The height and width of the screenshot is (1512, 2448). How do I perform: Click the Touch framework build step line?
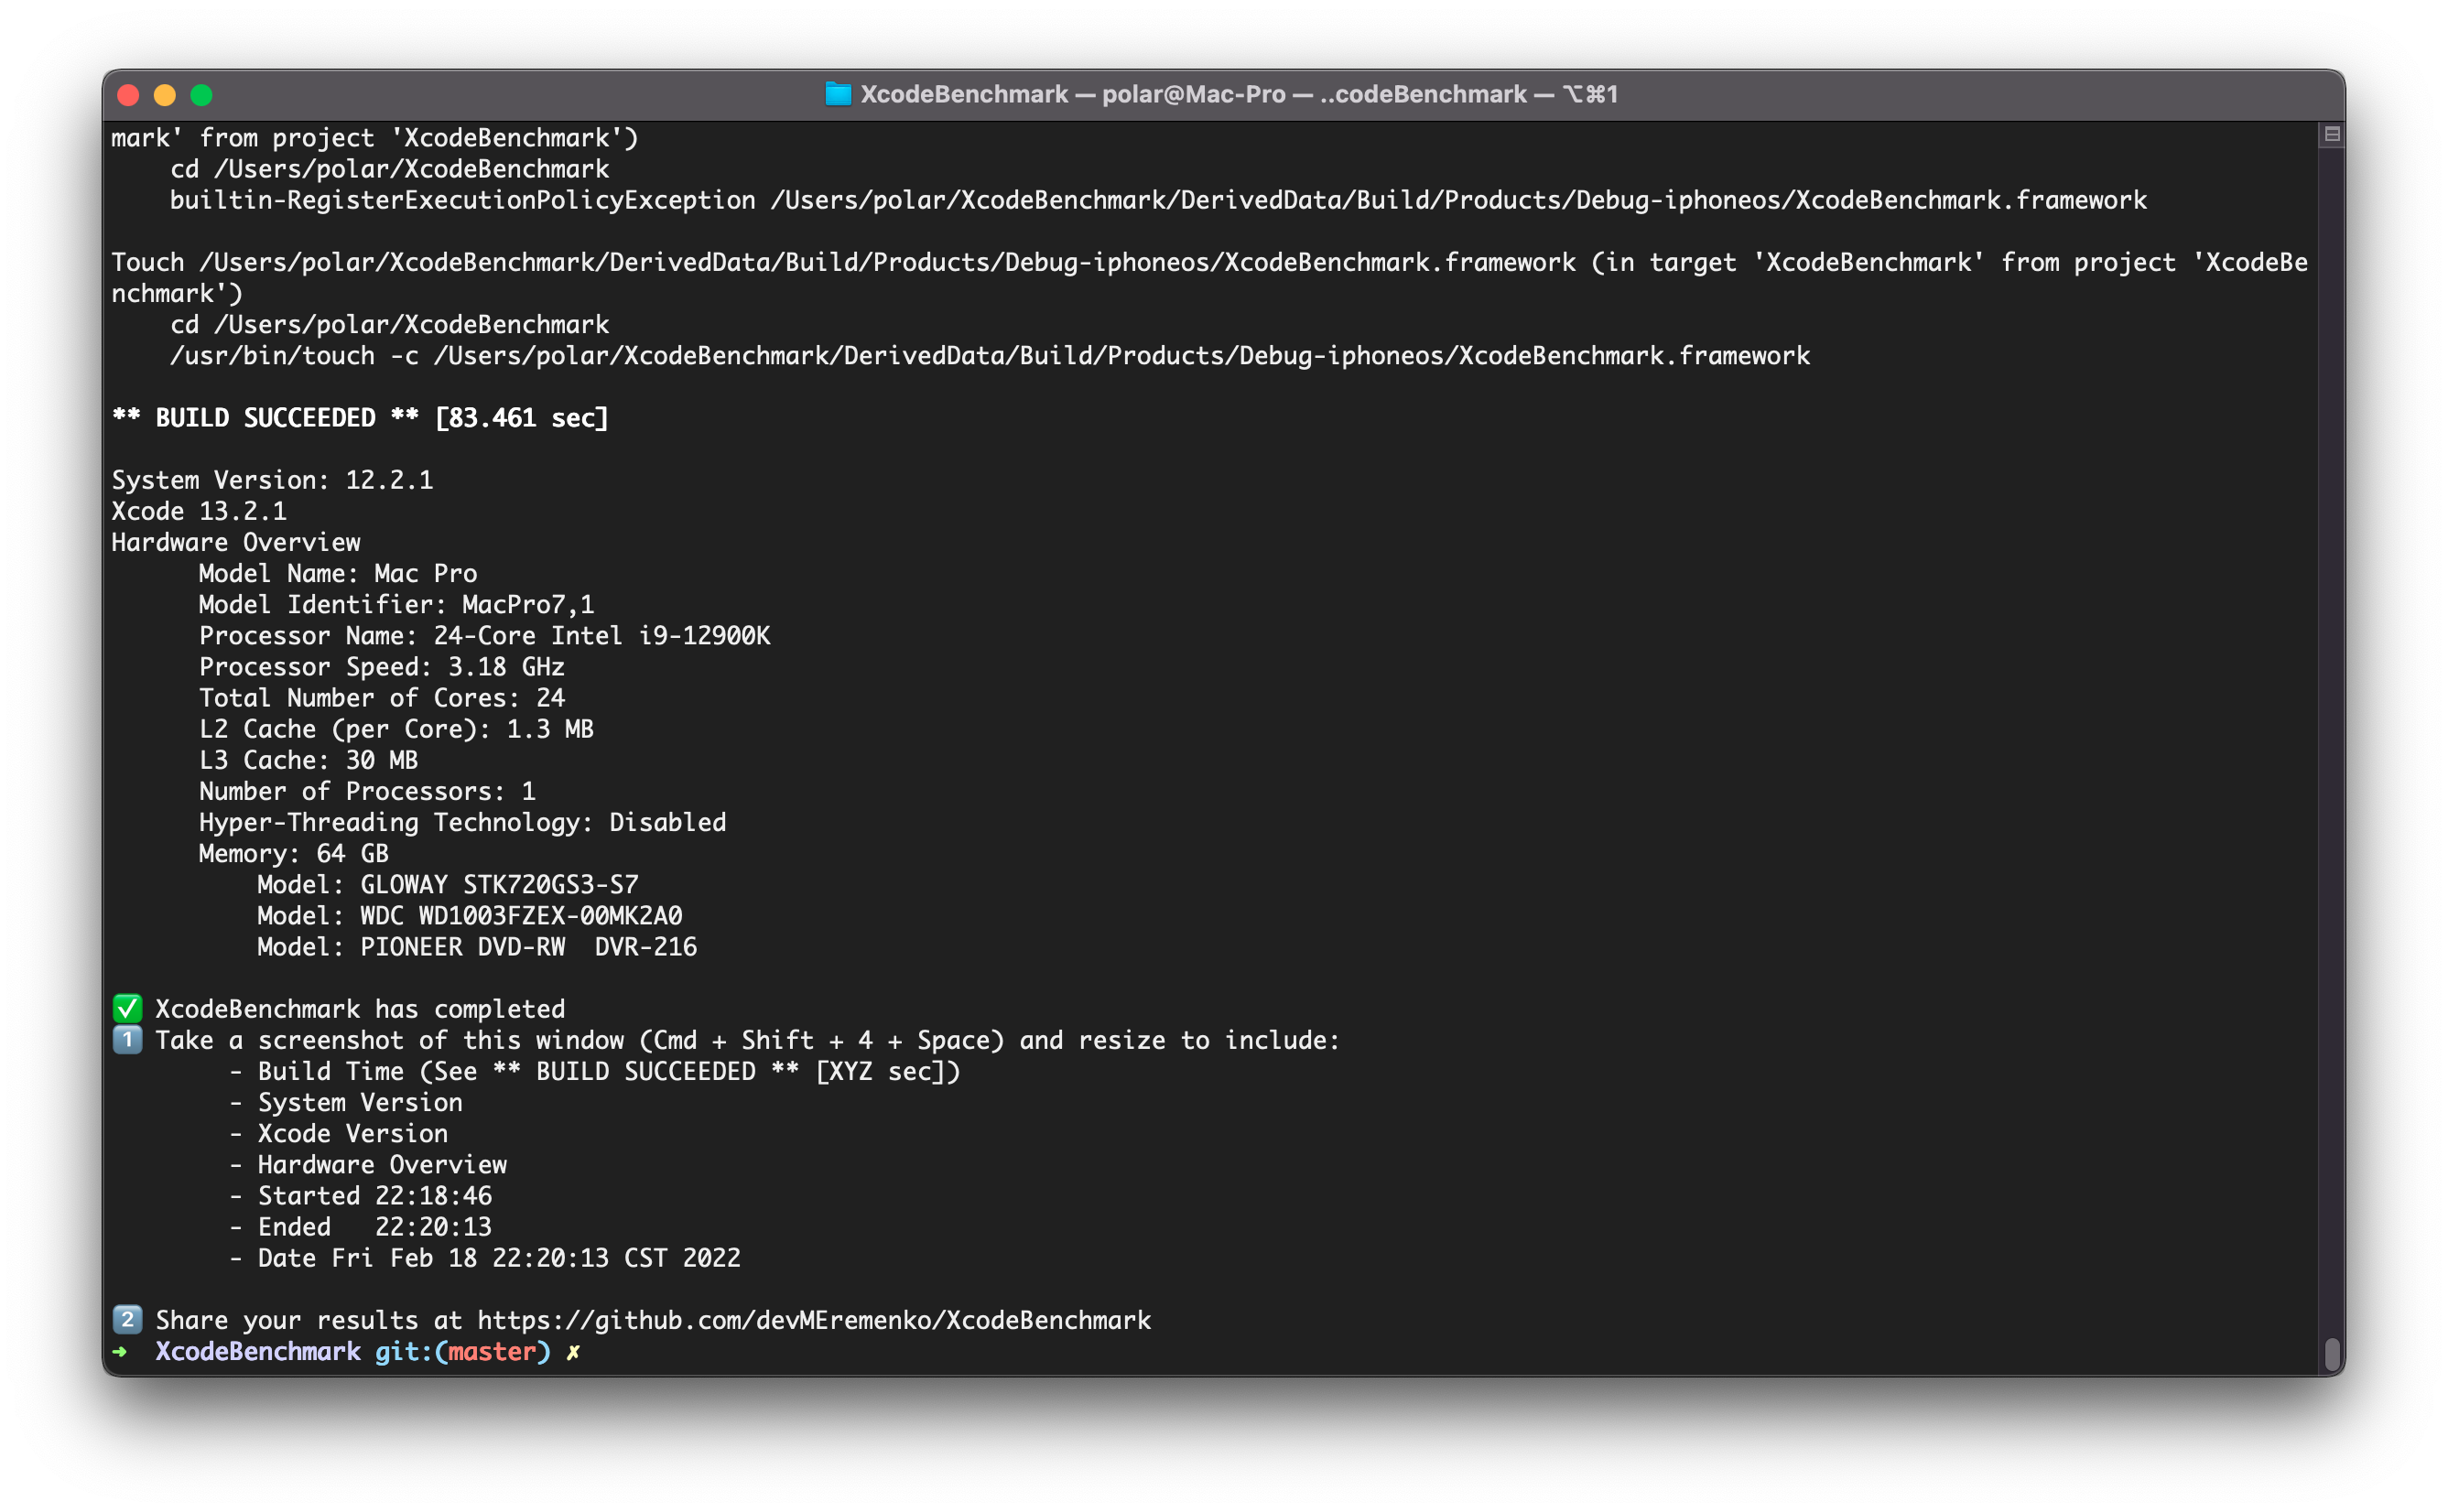click(1000, 262)
